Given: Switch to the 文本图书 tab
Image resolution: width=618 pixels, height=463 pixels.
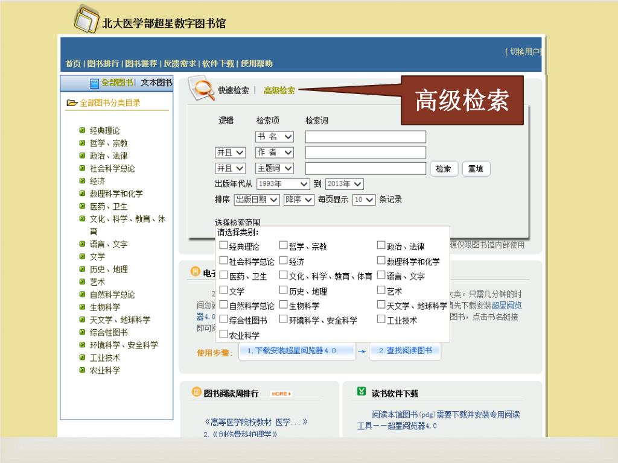Looking at the screenshot, I should [156, 82].
